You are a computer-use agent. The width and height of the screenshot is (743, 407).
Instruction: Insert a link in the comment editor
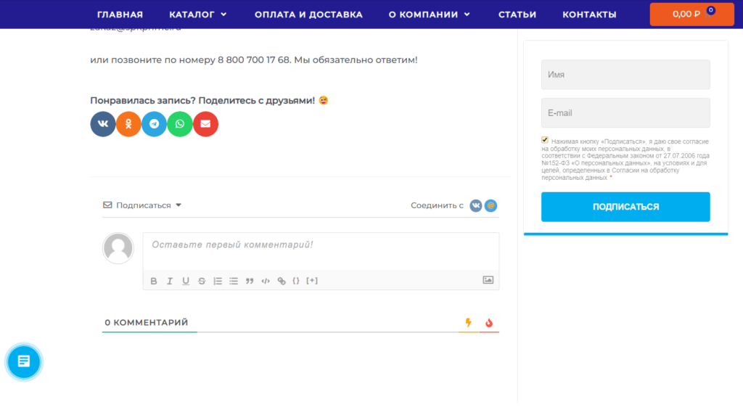pos(282,281)
